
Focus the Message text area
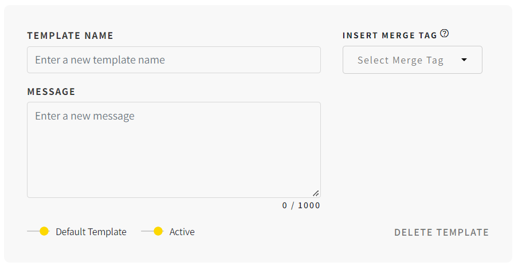174,150
